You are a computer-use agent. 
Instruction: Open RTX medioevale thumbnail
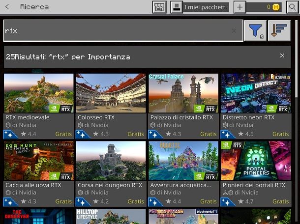click(x=39, y=93)
